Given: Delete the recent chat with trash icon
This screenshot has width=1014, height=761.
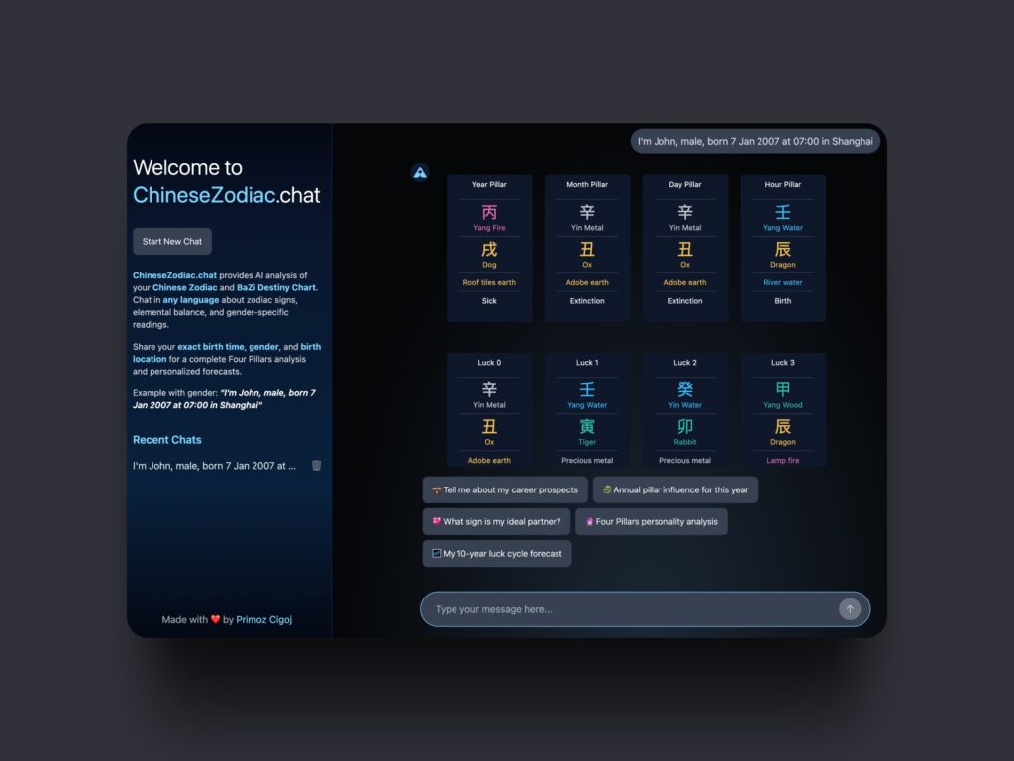Looking at the screenshot, I should click(316, 466).
